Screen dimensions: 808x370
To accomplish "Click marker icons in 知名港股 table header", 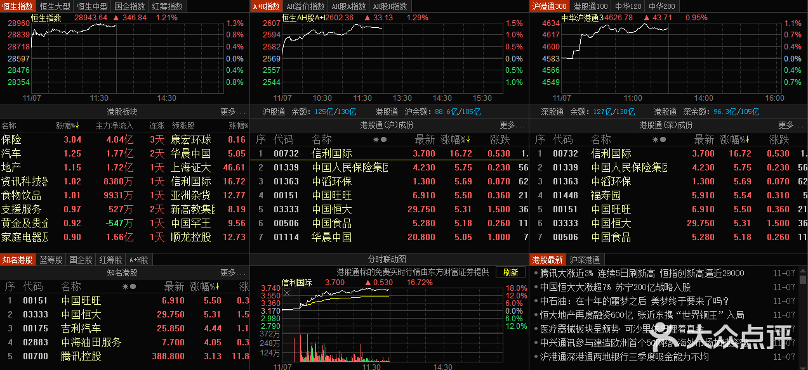I will click(129, 286).
